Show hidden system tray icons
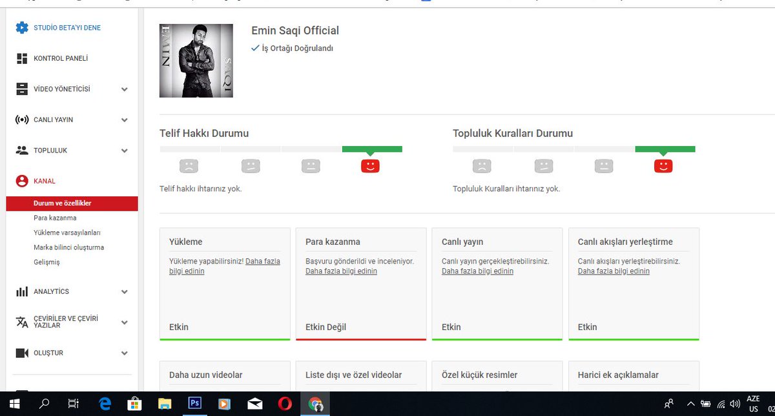The height and width of the screenshot is (416, 775). coord(691,404)
